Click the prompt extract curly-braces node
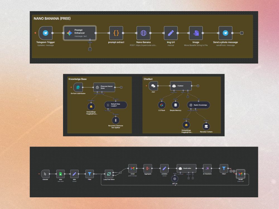The width and height of the screenshot is (279, 209). (116, 33)
